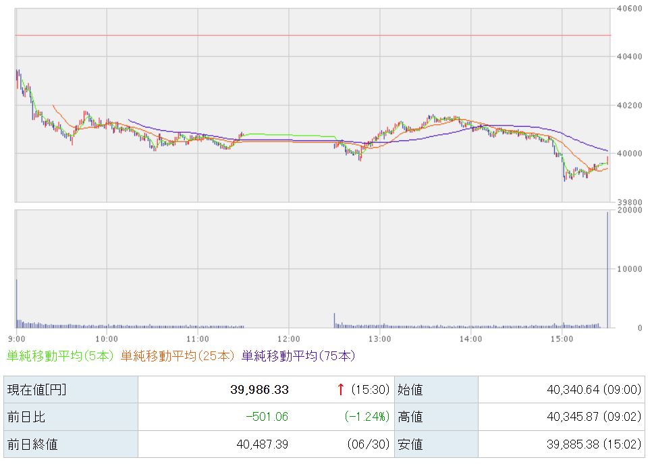Click the red up arrow beside current price

pos(341,390)
